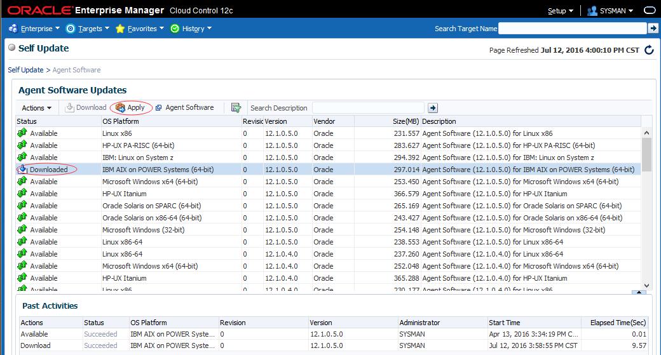Viewport: 661px width, 355px height.
Task: Click the Download toolbar button
Action: pos(86,107)
